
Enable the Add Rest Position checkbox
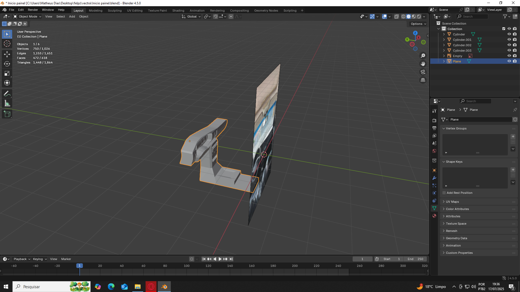pos(444,193)
